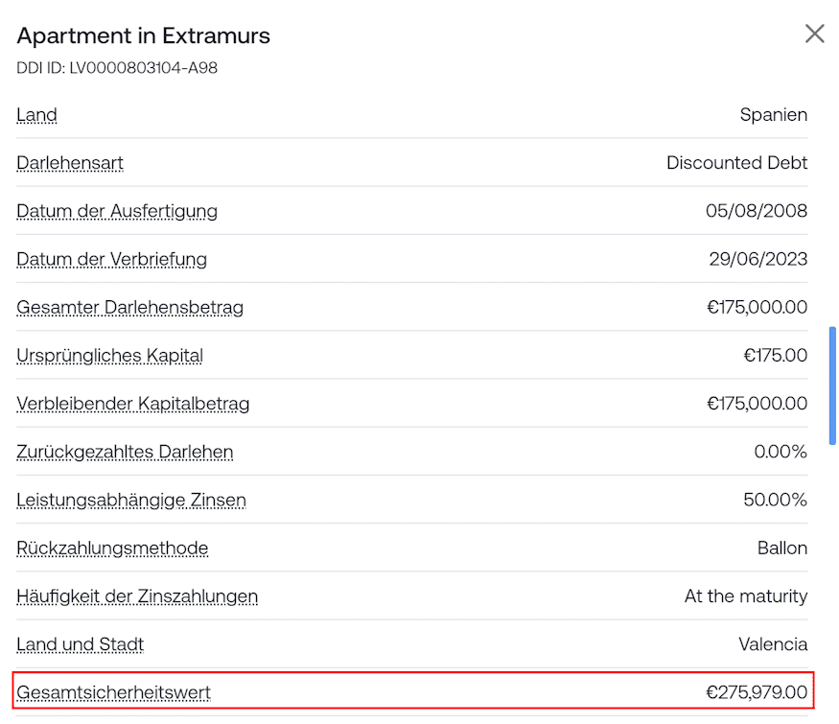Screen dimensions: 839x724
Task: Click the Apartment in Extramurs heading
Action: pos(144,36)
